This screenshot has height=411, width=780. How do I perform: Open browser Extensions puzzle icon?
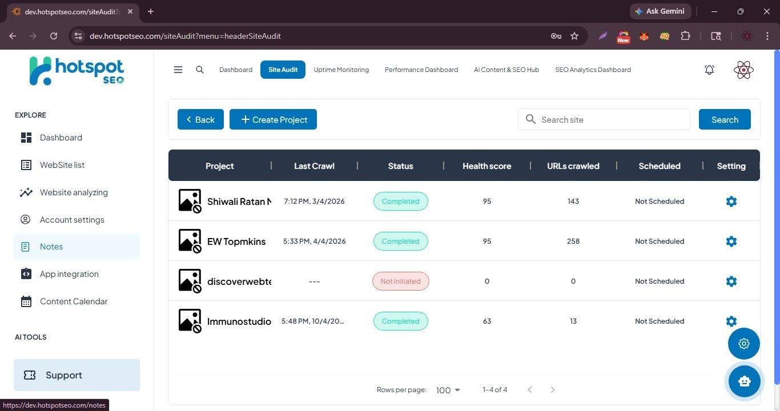click(685, 36)
